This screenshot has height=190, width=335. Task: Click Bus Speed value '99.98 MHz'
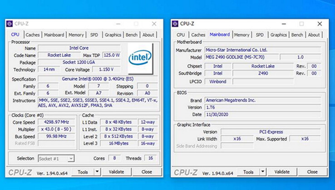[56, 136]
